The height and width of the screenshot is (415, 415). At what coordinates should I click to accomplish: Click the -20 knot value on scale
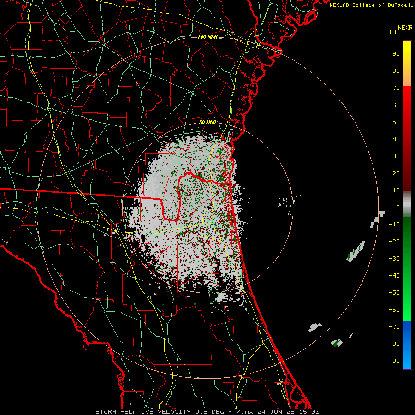(x=394, y=242)
